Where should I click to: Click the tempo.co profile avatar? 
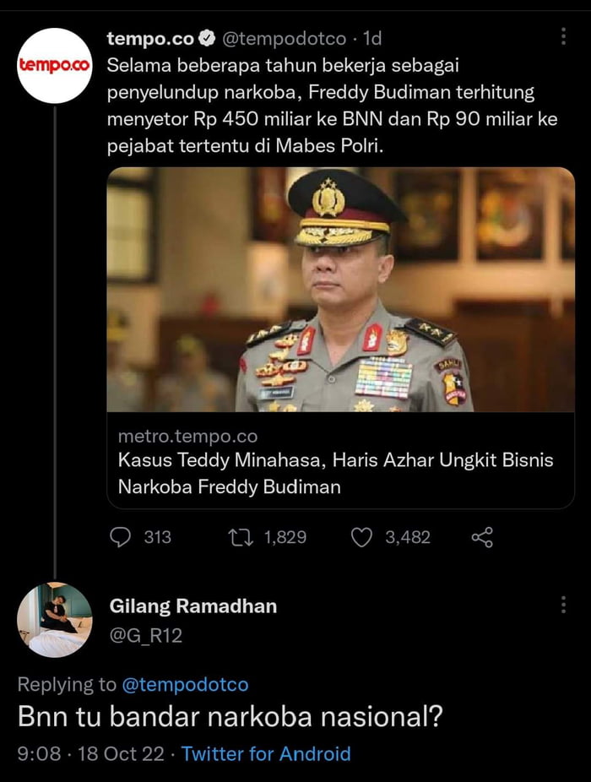54,66
